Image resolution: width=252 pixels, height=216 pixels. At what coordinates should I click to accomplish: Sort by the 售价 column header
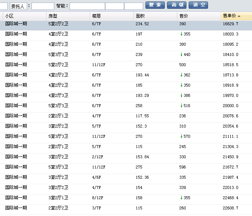(199, 16)
